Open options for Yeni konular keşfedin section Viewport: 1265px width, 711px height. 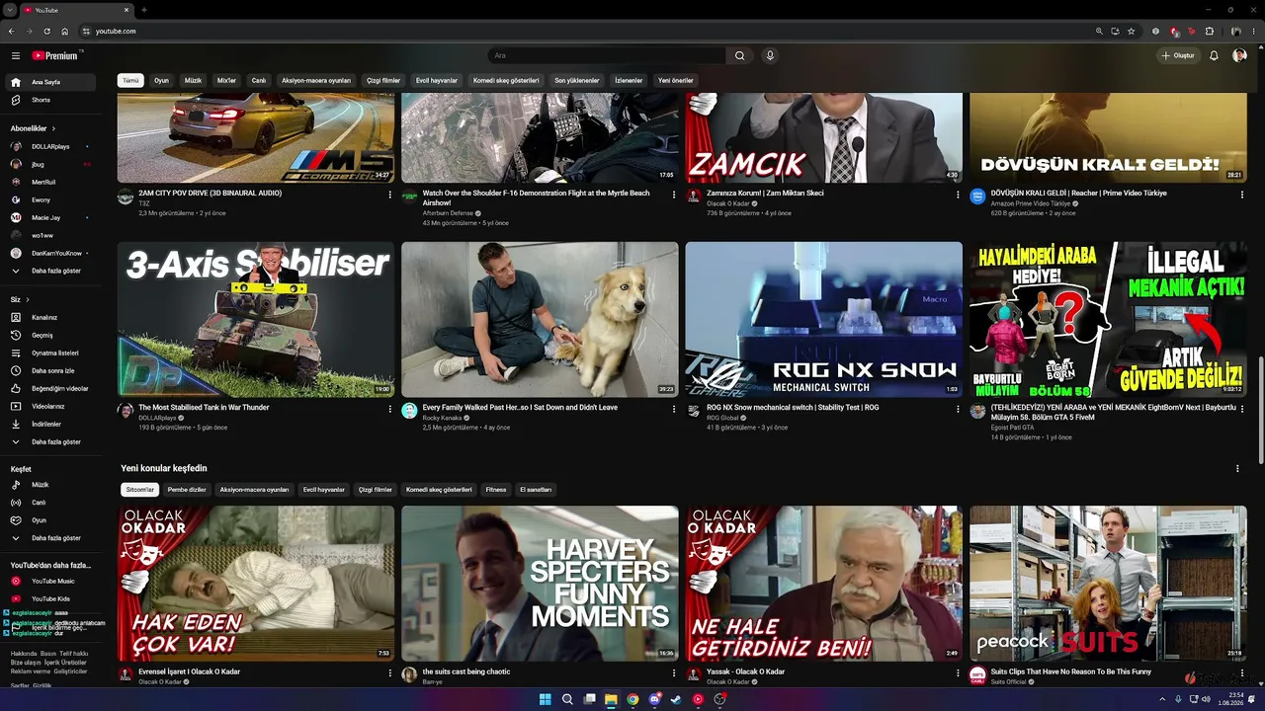(1237, 469)
